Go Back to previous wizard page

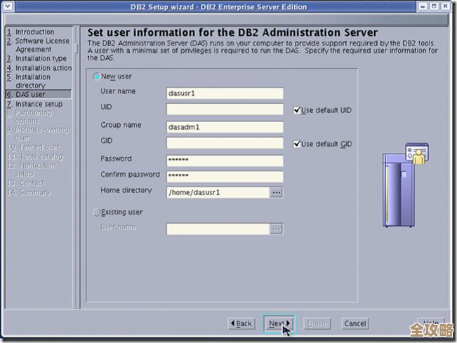click(241, 323)
